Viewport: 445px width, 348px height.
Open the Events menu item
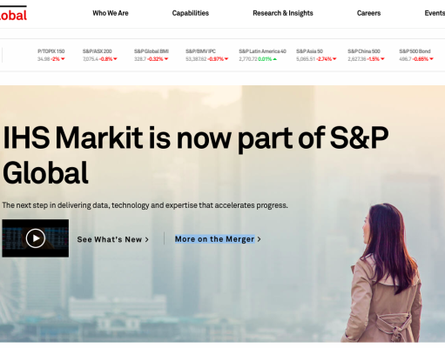coord(435,13)
